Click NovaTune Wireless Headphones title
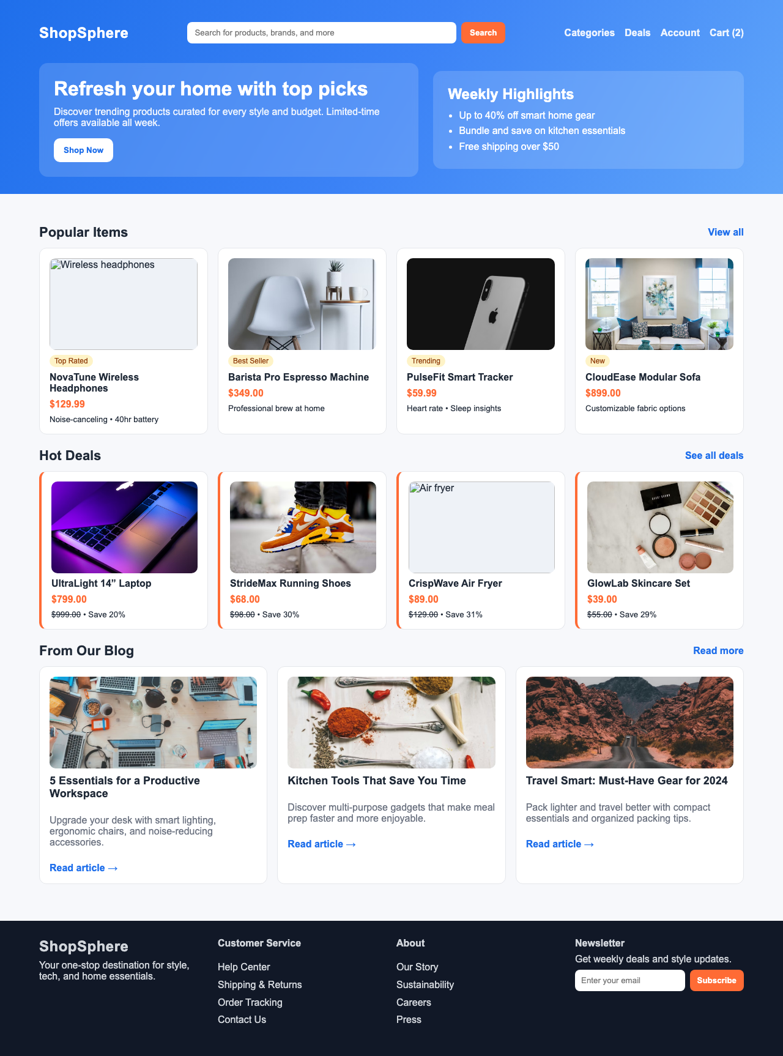 (94, 383)
